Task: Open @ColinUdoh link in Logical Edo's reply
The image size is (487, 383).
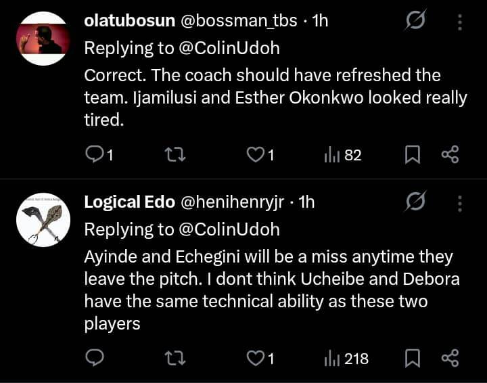Action: 229,229
